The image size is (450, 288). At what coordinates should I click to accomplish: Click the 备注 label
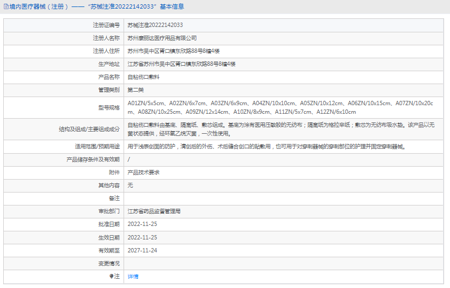pyautogui.click(x=114, y=198)
